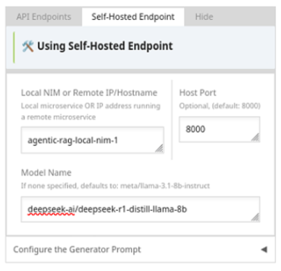This screenshot has height=271, width=281.
Task: Click the Hide tab
Action: pyautogui.click(x=204, y=17)
